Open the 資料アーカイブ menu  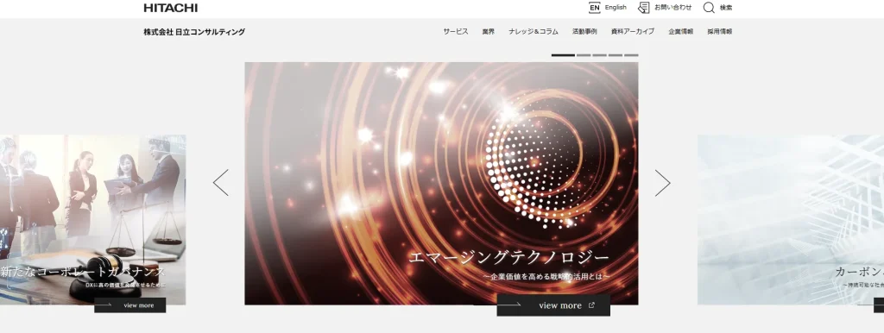click(x=633, y=32)
